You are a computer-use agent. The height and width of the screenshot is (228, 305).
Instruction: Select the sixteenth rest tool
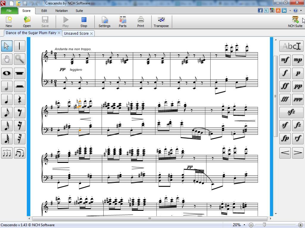[x=19, y=126]
